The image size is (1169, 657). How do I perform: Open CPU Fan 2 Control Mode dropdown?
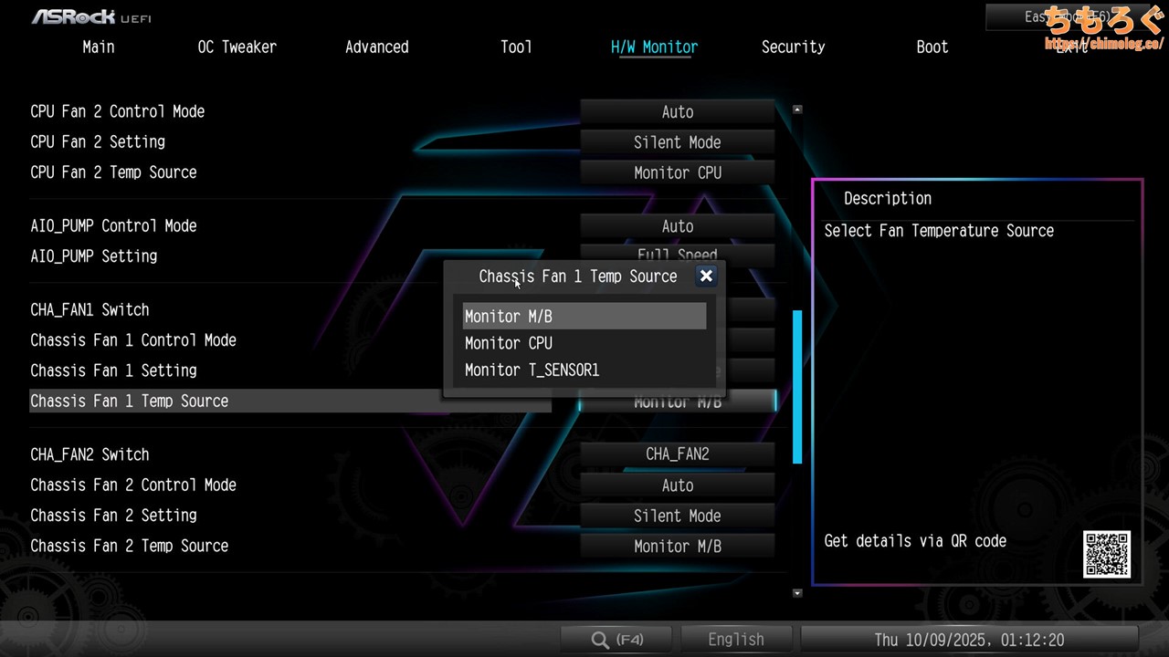pyautogui.click(x=677, y=112)
